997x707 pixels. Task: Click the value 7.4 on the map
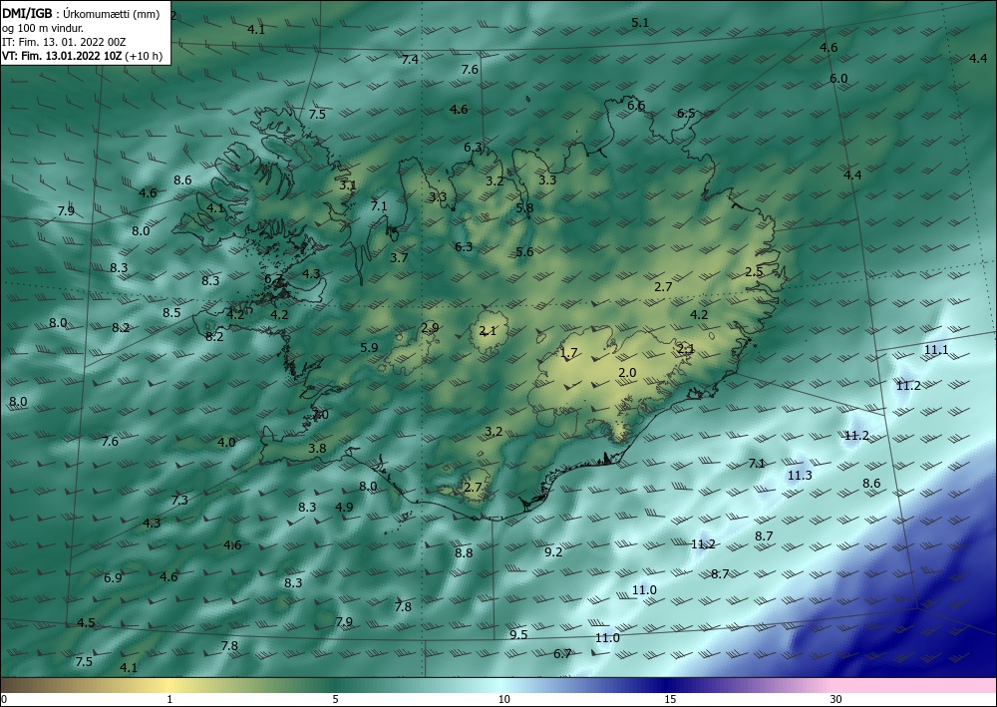[x=410, y=59]
